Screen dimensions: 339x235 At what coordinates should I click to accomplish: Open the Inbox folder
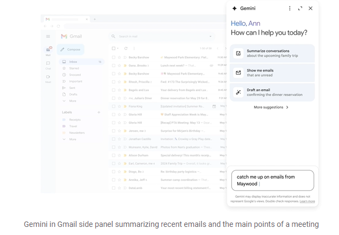(x=73, y=62)
